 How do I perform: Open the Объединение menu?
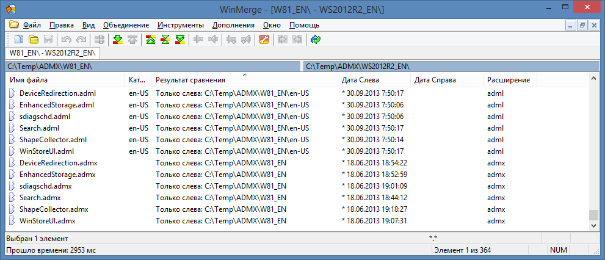tap(126, 25)
